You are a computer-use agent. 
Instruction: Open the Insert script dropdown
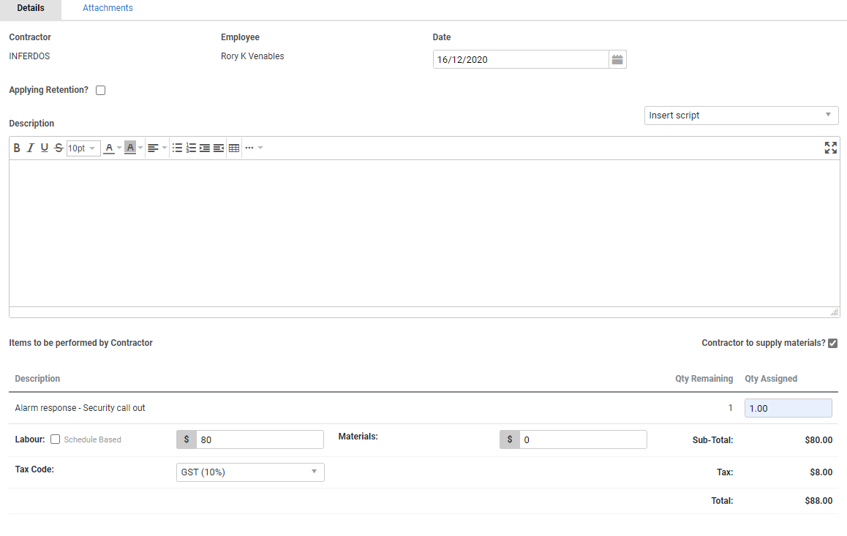(x=741, y=116)
